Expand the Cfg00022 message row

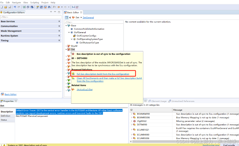pyautogui.click(x=131, y=121)
